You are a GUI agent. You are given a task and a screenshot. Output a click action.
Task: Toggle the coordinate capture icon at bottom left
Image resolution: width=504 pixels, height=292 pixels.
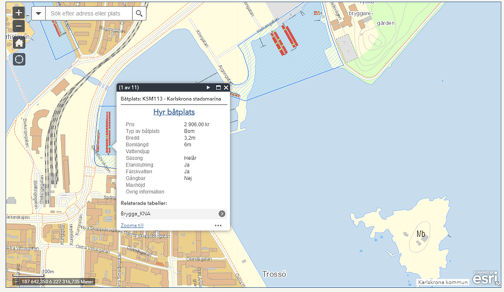click(x=16, y=281)
